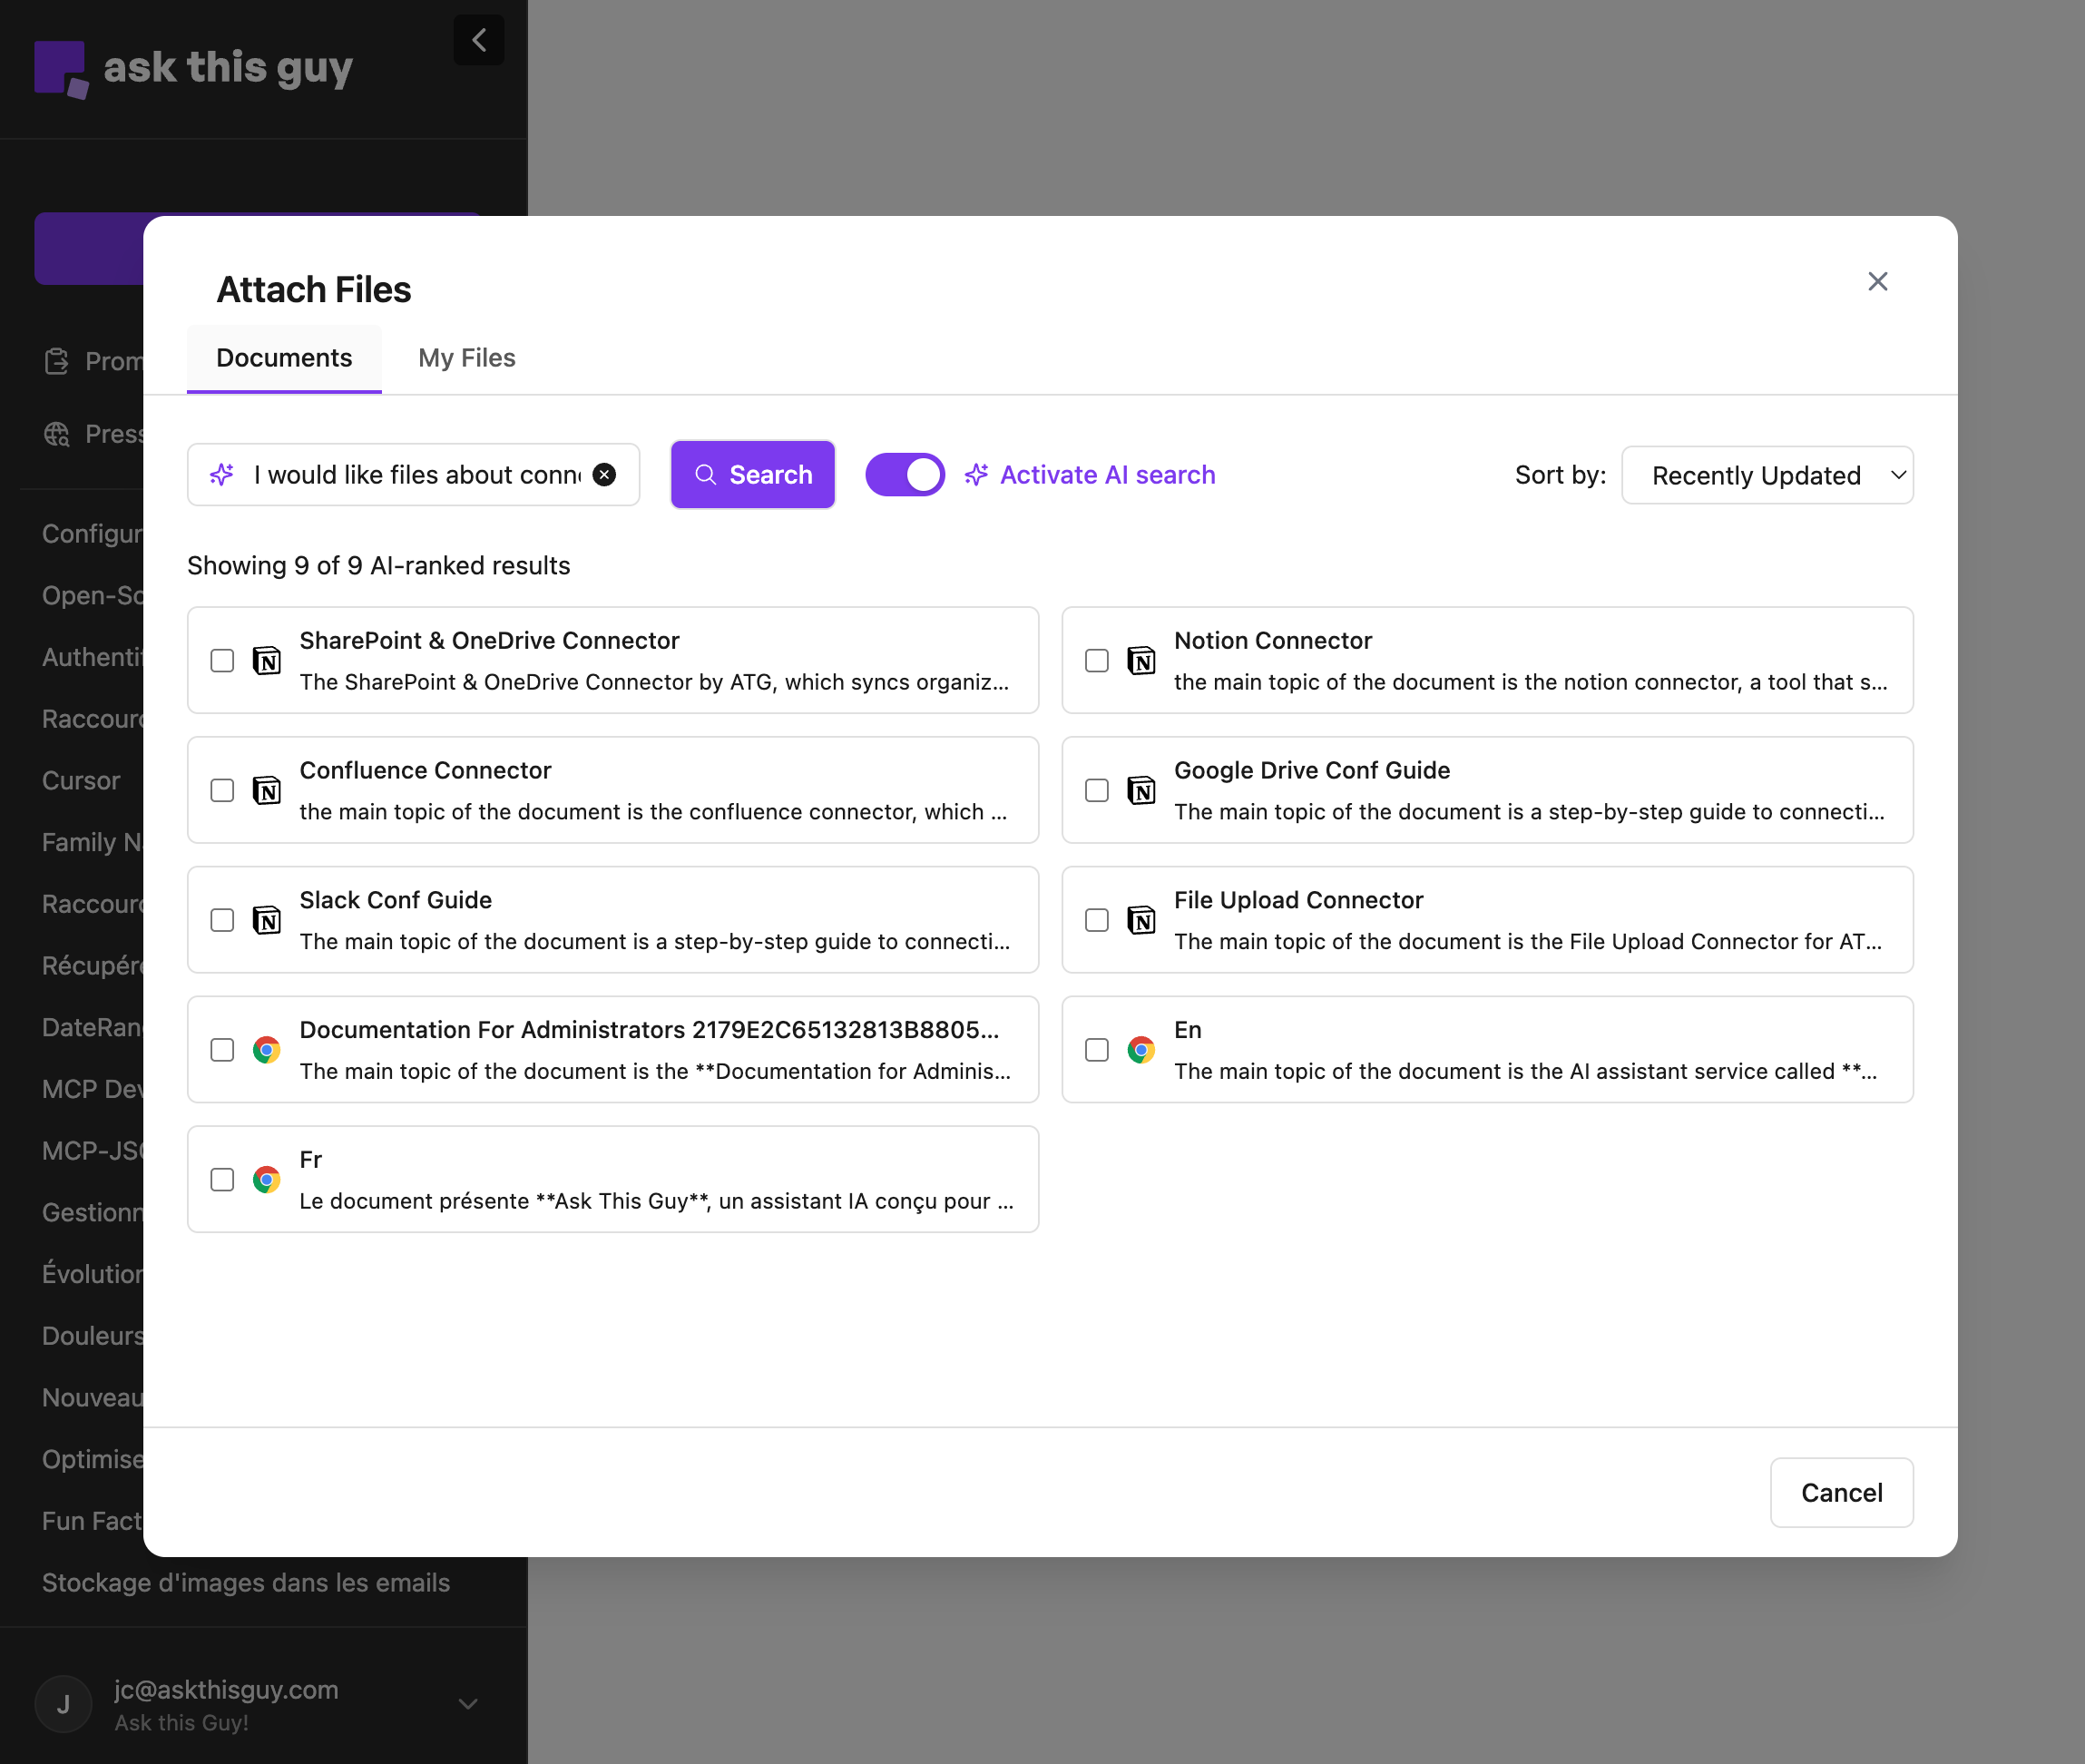Tick the Fr document checkbox

pyautogui.click(x=222, y=1180)
